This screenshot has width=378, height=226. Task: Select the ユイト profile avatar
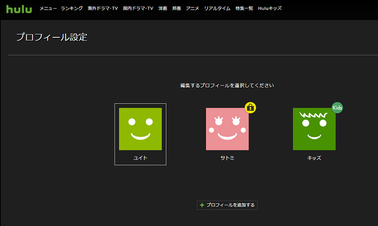pos(140,129)
